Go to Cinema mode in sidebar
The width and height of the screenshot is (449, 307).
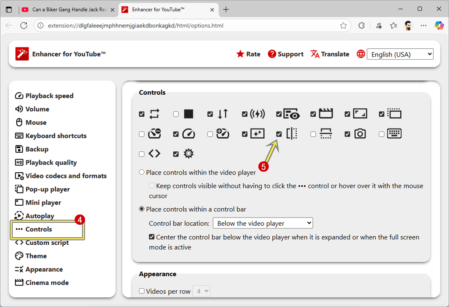point(42,282)
